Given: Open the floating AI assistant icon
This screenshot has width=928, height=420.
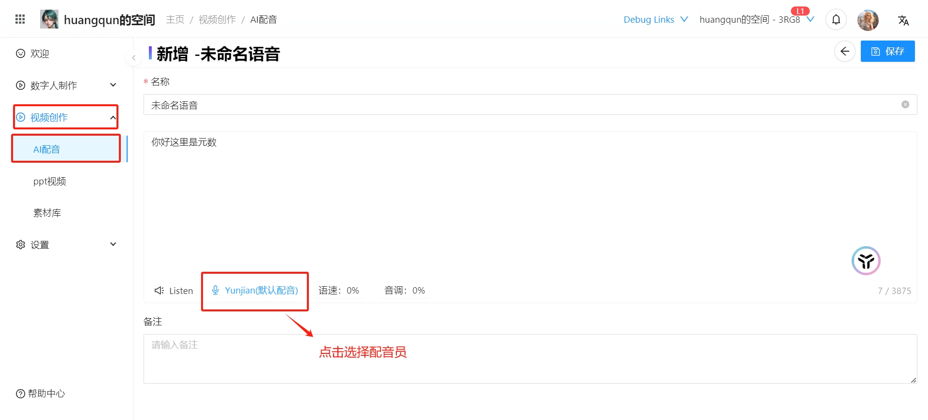Looking at the screenshot, I should pos(866,261).
